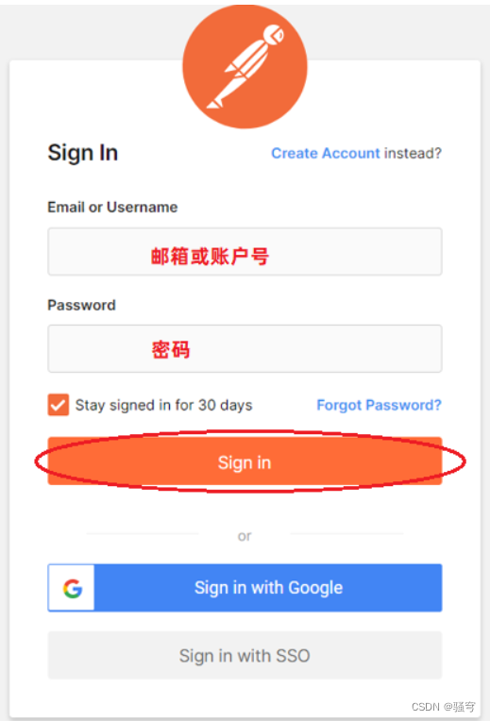Image resolution: width=490 pixels, height=721 pixels.
Task: Click the divider line left of 'or'
Action: (x=143, y=534)
